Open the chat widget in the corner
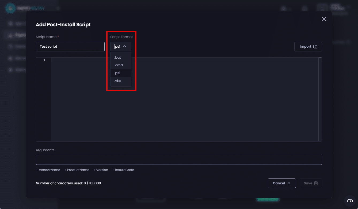The height and width of the screenshot is (209, 358). tap(350, 201)
